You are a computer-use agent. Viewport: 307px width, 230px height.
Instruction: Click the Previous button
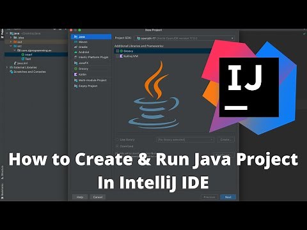(209, 197)
